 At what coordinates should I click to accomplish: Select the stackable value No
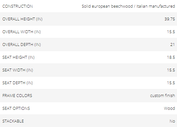pos(172,121)
